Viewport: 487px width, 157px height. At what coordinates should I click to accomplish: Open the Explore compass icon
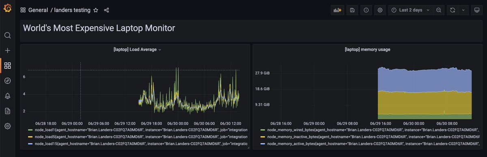[x=7, y=81]
